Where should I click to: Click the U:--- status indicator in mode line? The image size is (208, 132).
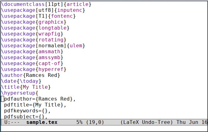click(12, 122)
